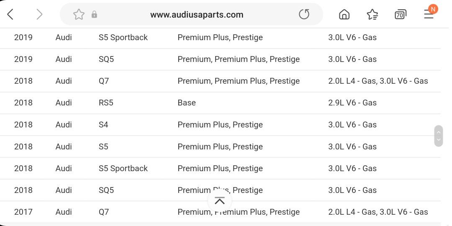The image size is (452, 226).
Task: Click the 2018 Q7 model cell
Action: click(104, 81)
